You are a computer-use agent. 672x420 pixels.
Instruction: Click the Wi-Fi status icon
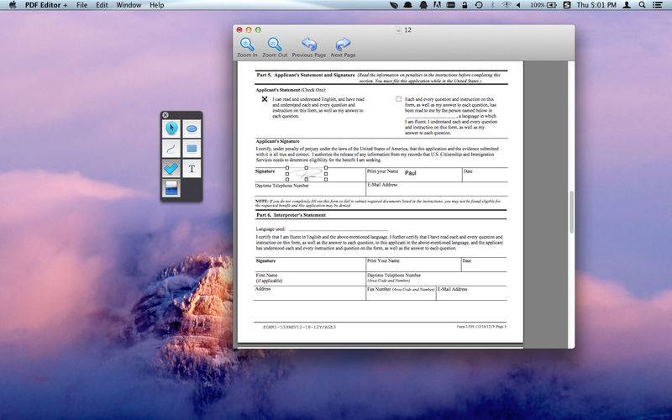point(507,5)
